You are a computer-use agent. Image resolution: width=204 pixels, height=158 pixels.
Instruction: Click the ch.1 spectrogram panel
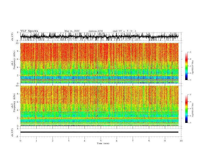coord(99,63)
